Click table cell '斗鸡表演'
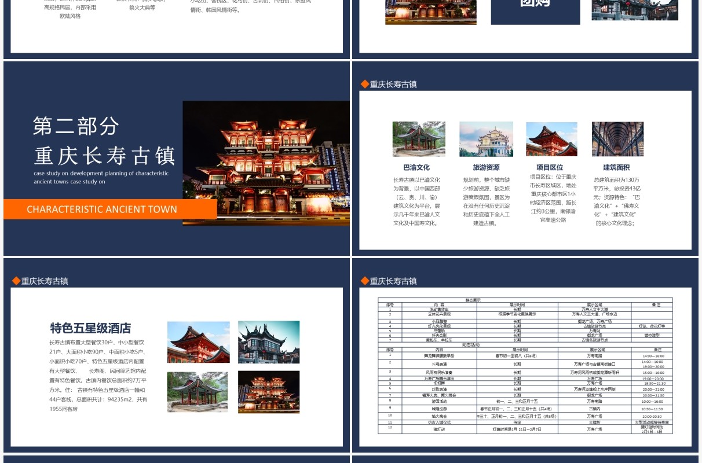Screen dimensions: 702x463 440,364
